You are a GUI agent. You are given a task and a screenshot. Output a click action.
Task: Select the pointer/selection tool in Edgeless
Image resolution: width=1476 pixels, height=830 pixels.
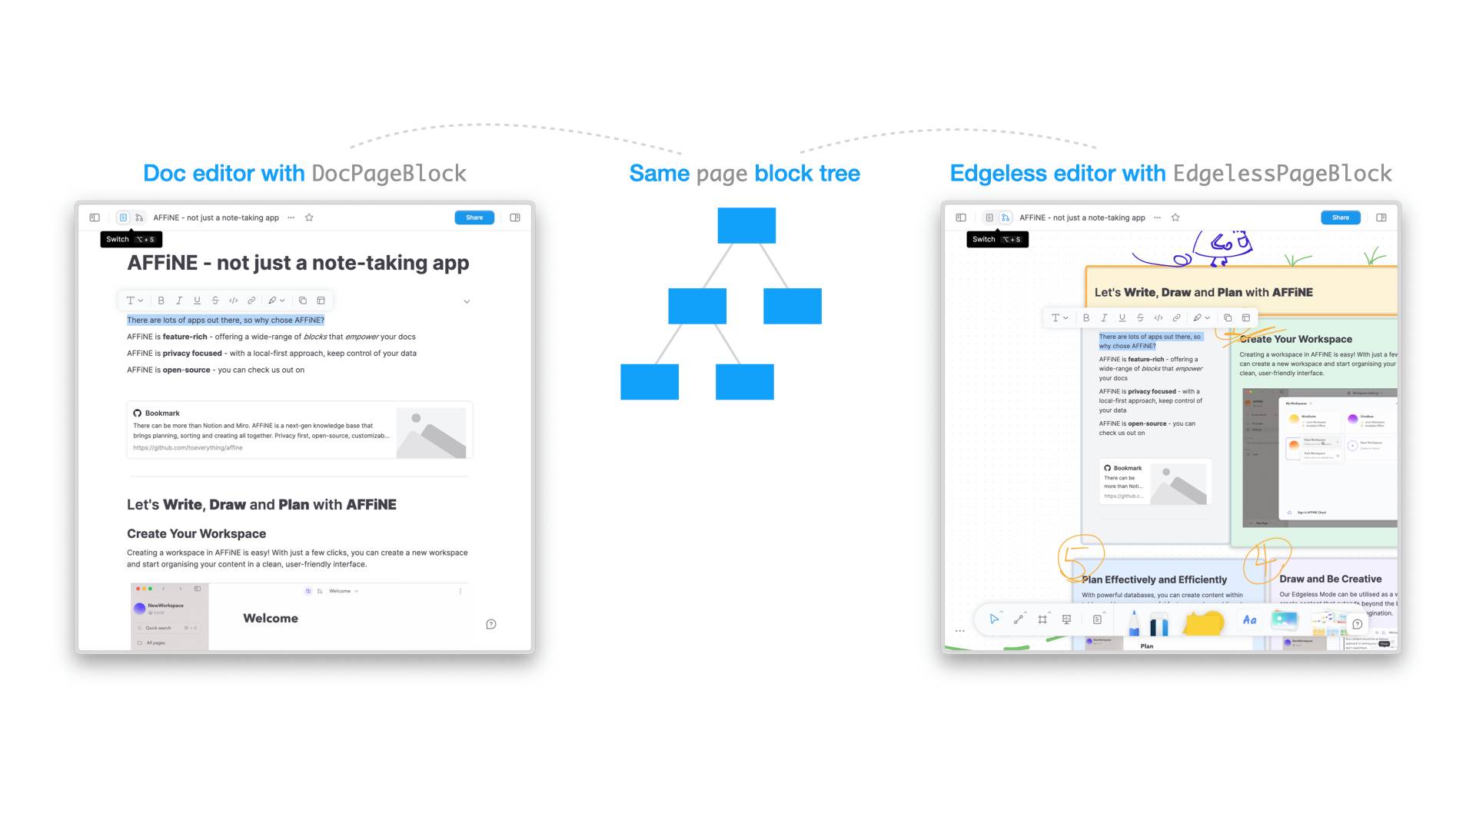click(995, 621)
